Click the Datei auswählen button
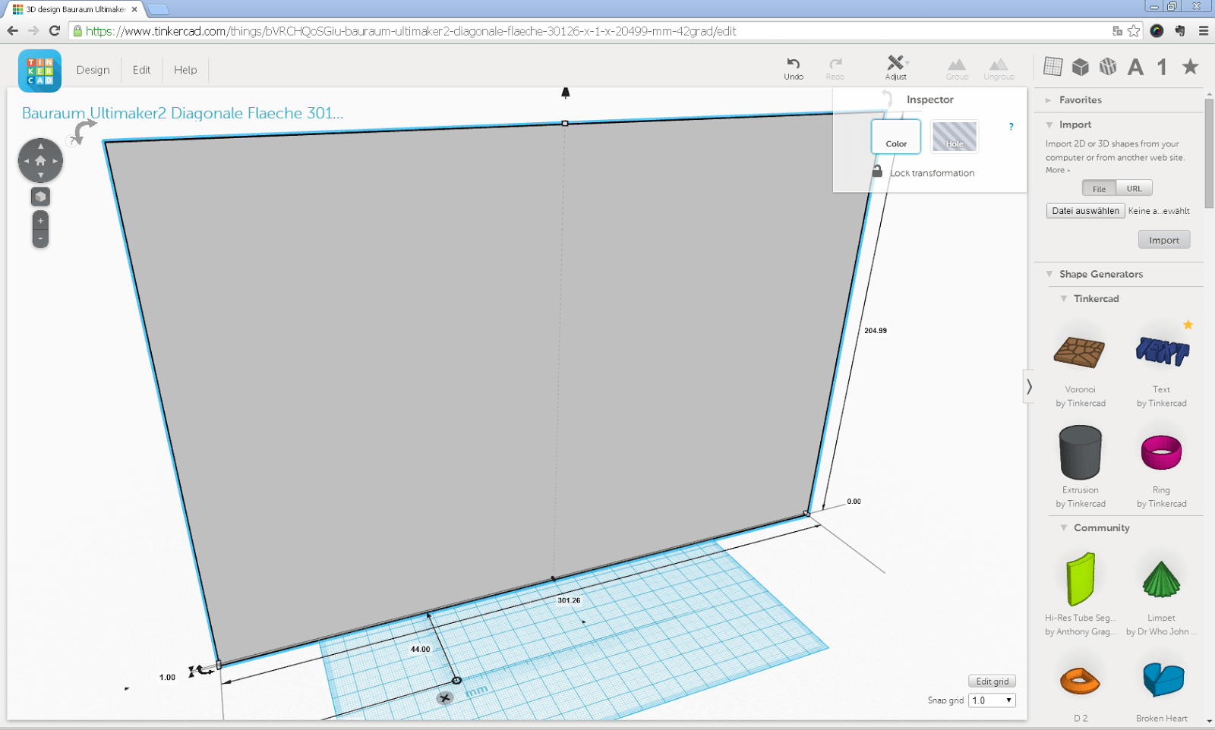This screenshot has height=730, width=1215. coord(1085,210)
